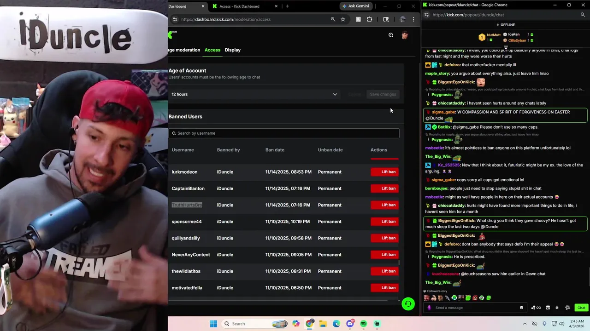
Task: Click the banned users list scrollbar
Action: [399, 263]
